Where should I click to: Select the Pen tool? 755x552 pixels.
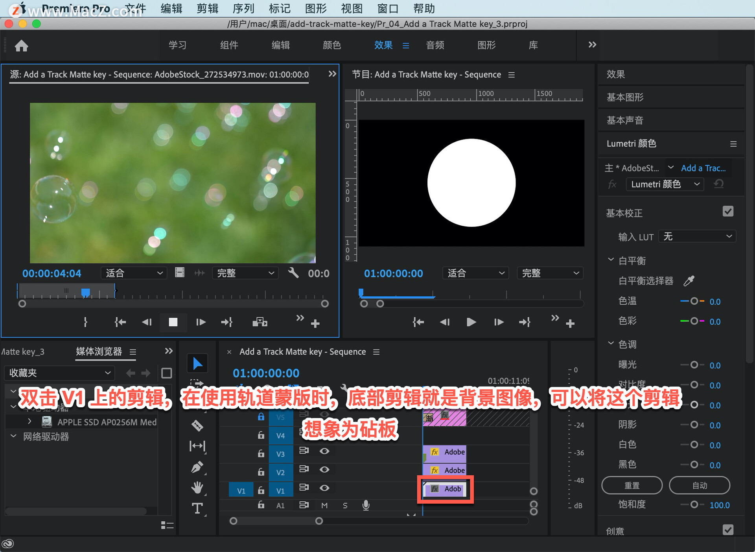pyautogui.click(x=197, y=467)
